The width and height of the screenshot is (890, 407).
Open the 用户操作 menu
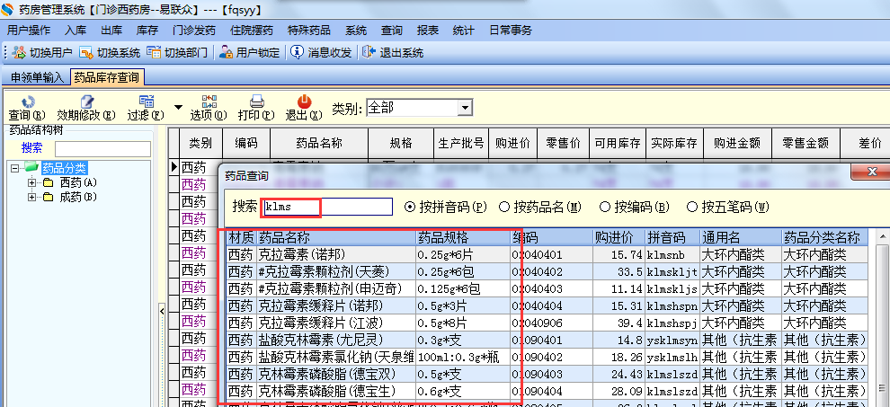29,31
